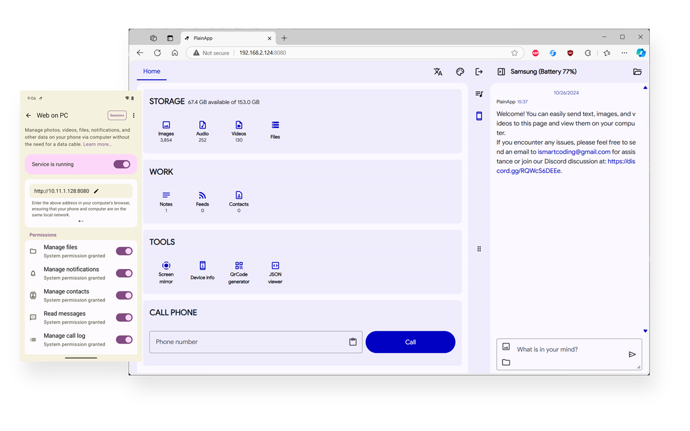Open the JSON viewer tool

point(275,272)
